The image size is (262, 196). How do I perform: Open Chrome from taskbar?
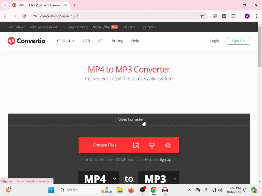(154, 190)
